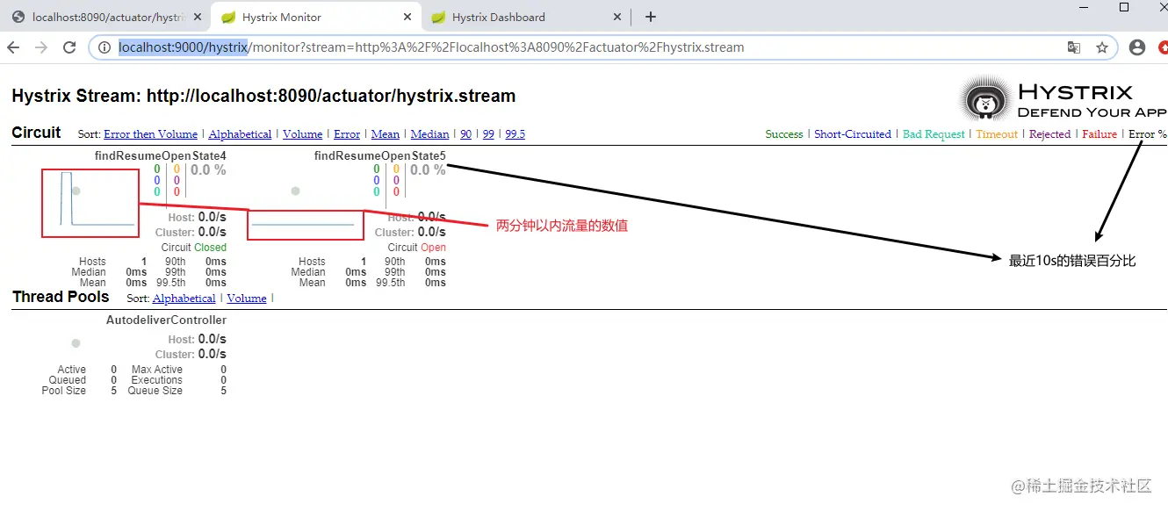Bookmark this page with the star icon
This screenshot has height=511, width=1168.
click(x=1102, y=47)
